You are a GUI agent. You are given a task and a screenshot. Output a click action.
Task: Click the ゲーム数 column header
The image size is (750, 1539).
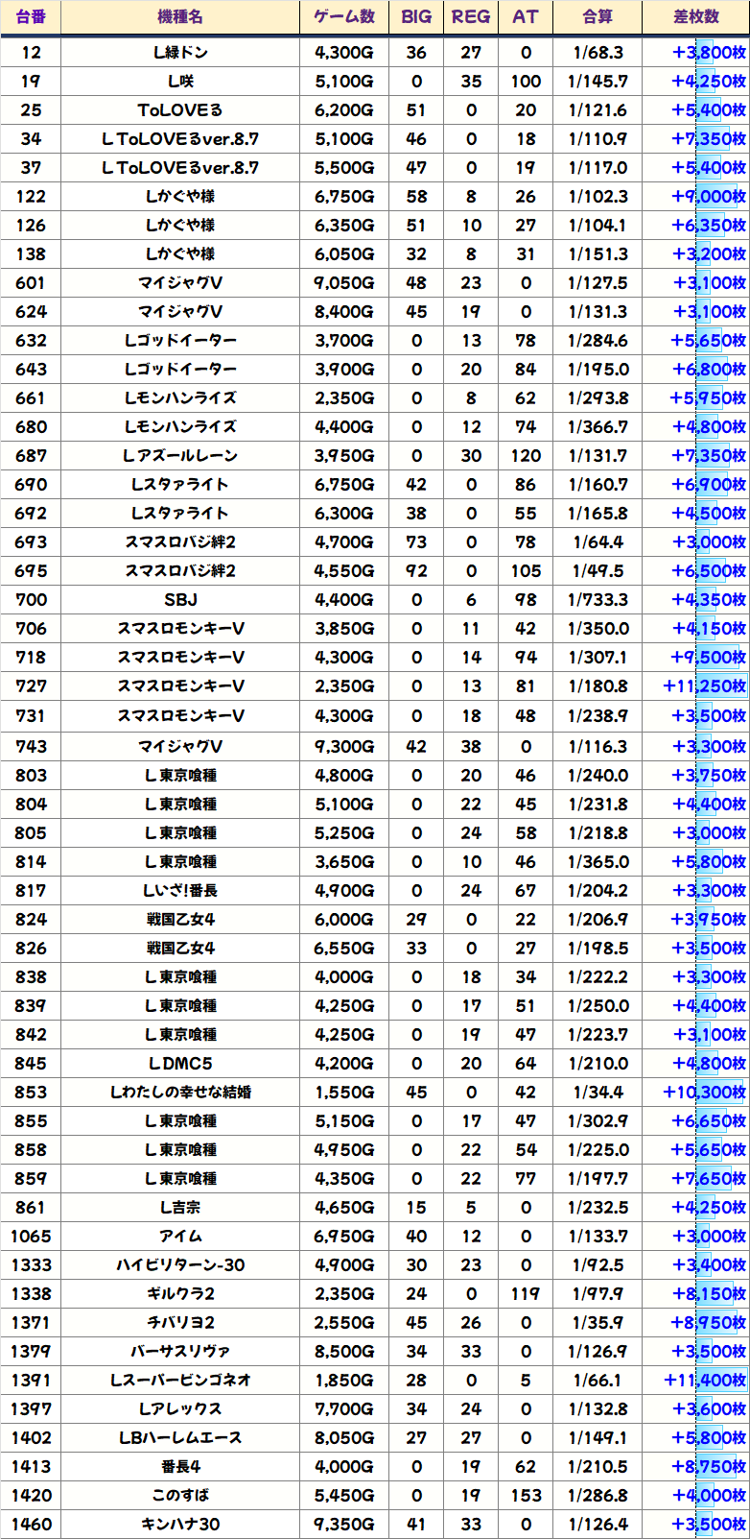click(344, 17)
